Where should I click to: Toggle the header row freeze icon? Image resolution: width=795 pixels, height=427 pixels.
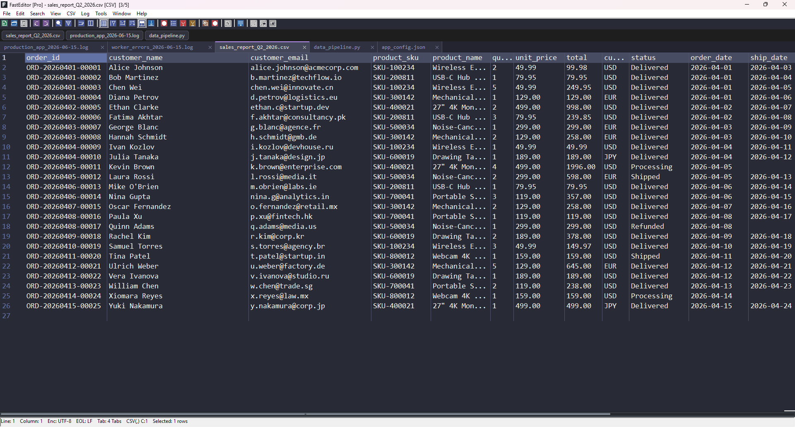pyautogui.click(x=142, y=24)
